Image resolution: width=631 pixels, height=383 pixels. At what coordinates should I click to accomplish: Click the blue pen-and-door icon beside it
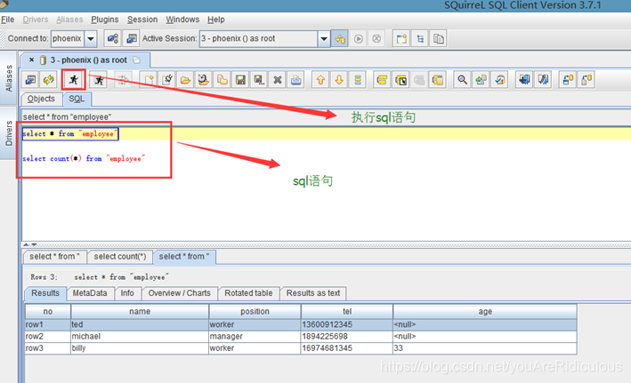click(x=543, y=80)
